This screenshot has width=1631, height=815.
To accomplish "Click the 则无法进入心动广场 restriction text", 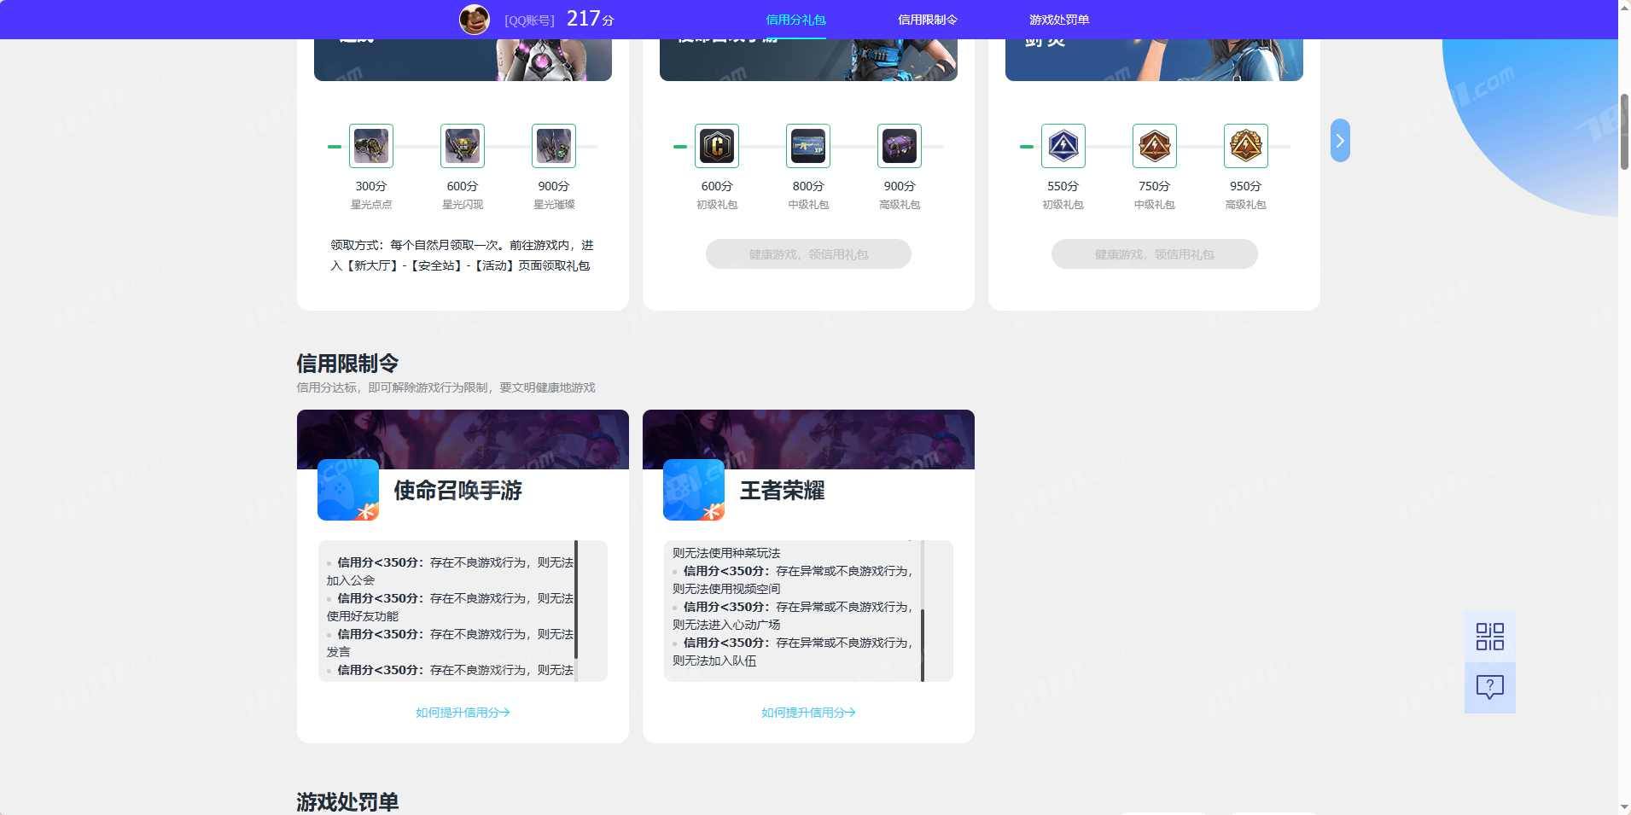I will 726,625.
